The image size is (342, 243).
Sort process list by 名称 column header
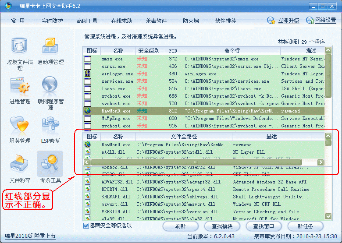pos(118,51)
